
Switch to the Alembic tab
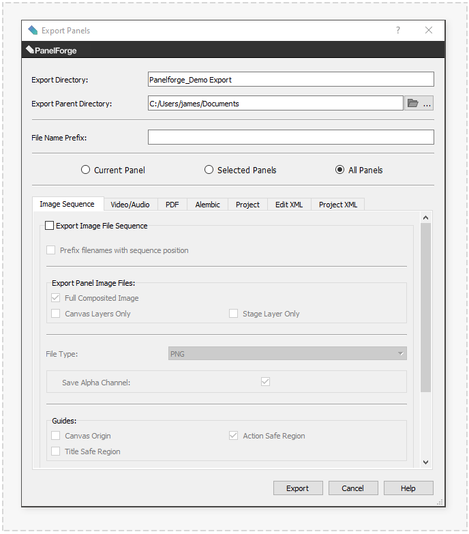click(207, 205)
